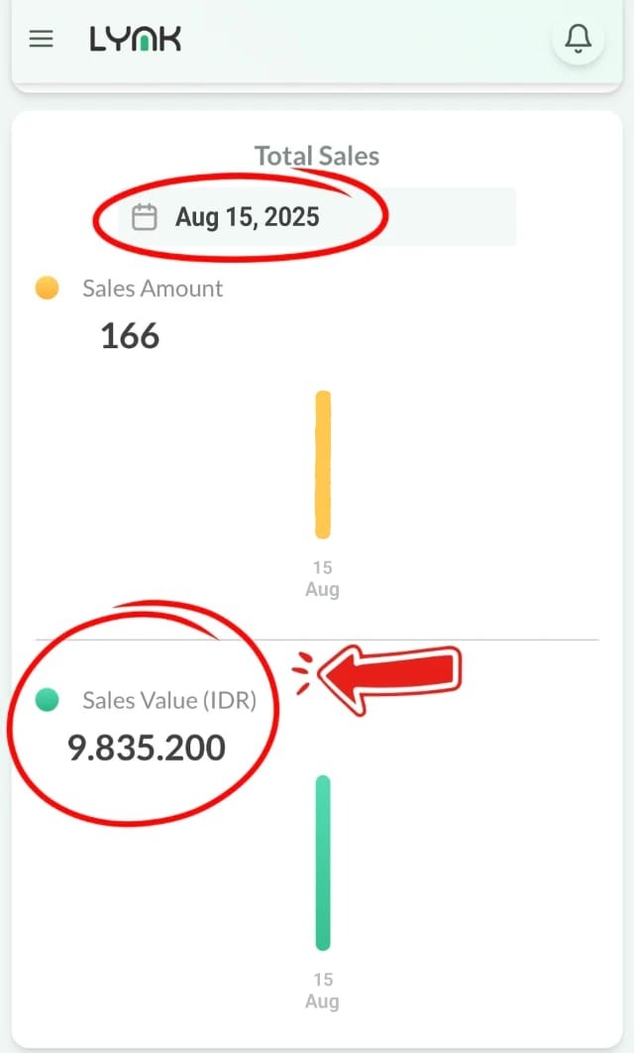The height and width of the screenshot is (1053, 634).
Task: Click the divider line between the charts
Action: point(317,640)
